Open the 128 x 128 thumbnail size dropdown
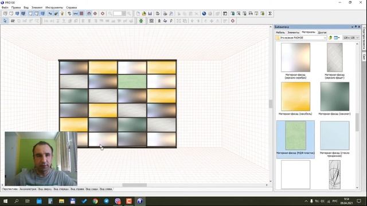Viewport: 367px width, 206px height. coord(350,38)
